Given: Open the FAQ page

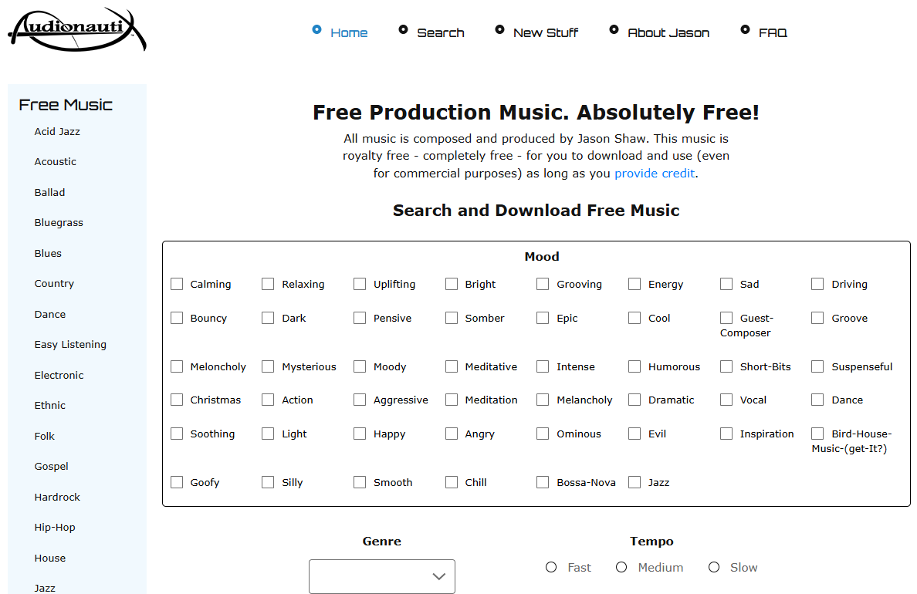Looking at the screenshot, I should point(772,32).
